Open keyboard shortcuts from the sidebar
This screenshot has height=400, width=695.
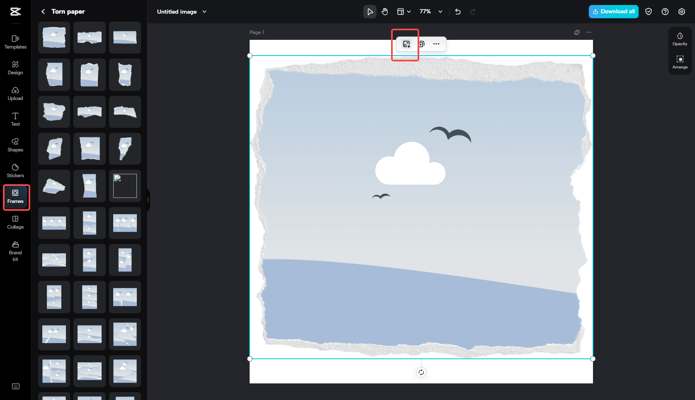point(15,386)
